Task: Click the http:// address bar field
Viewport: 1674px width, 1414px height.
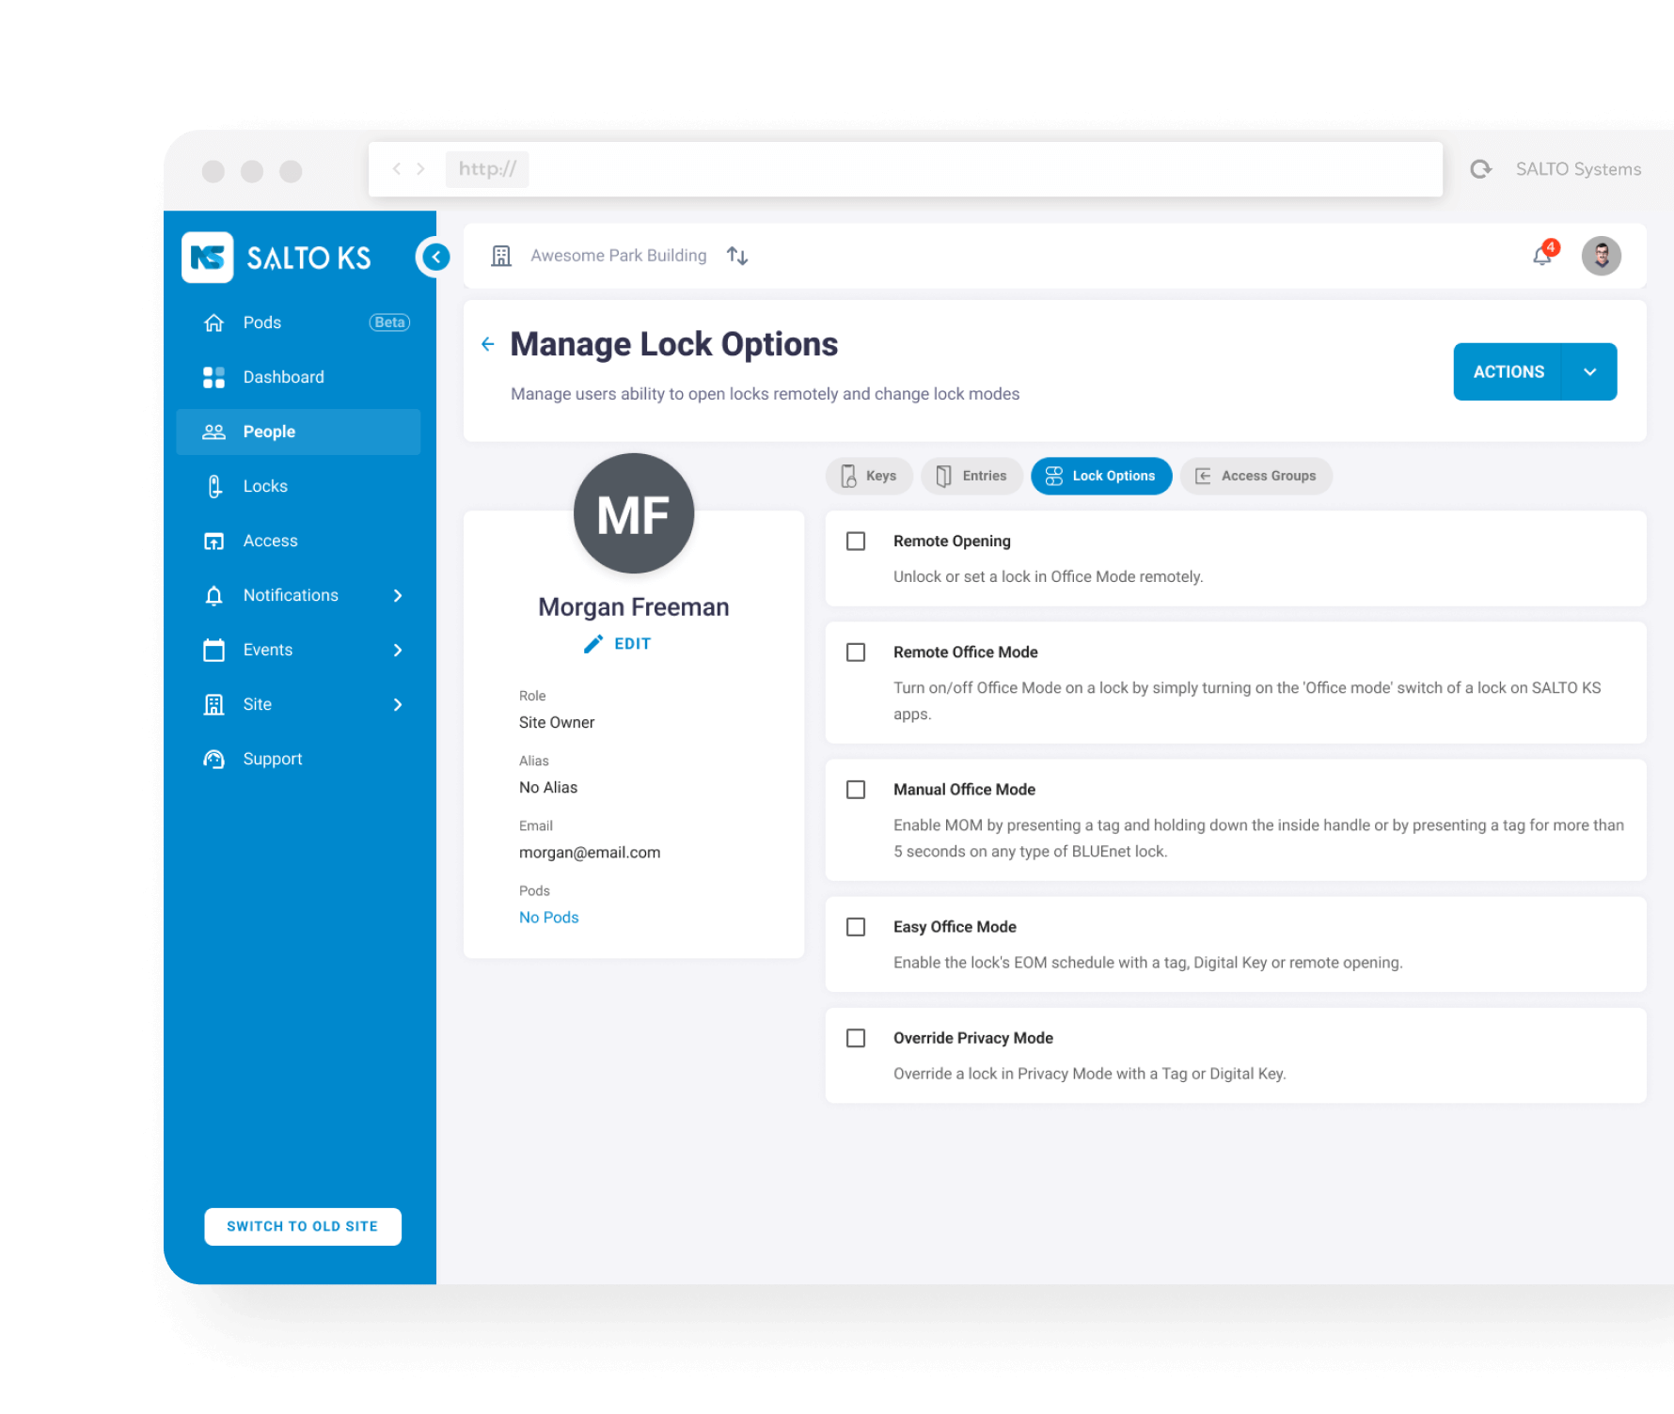Action: tap(906, 169)
